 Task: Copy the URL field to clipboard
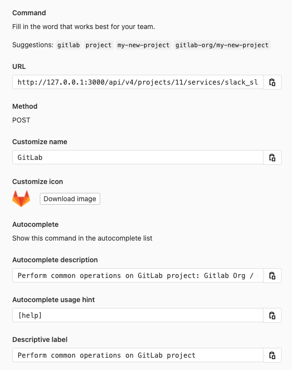pyautogui.click(x=272, y=82)
